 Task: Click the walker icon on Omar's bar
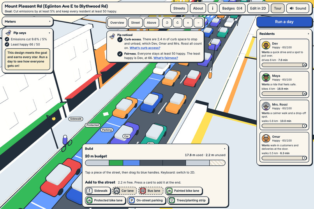click(304, 158)
